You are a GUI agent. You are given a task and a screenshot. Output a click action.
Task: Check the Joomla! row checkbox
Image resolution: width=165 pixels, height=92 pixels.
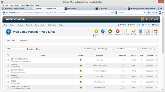coord(8,65)
